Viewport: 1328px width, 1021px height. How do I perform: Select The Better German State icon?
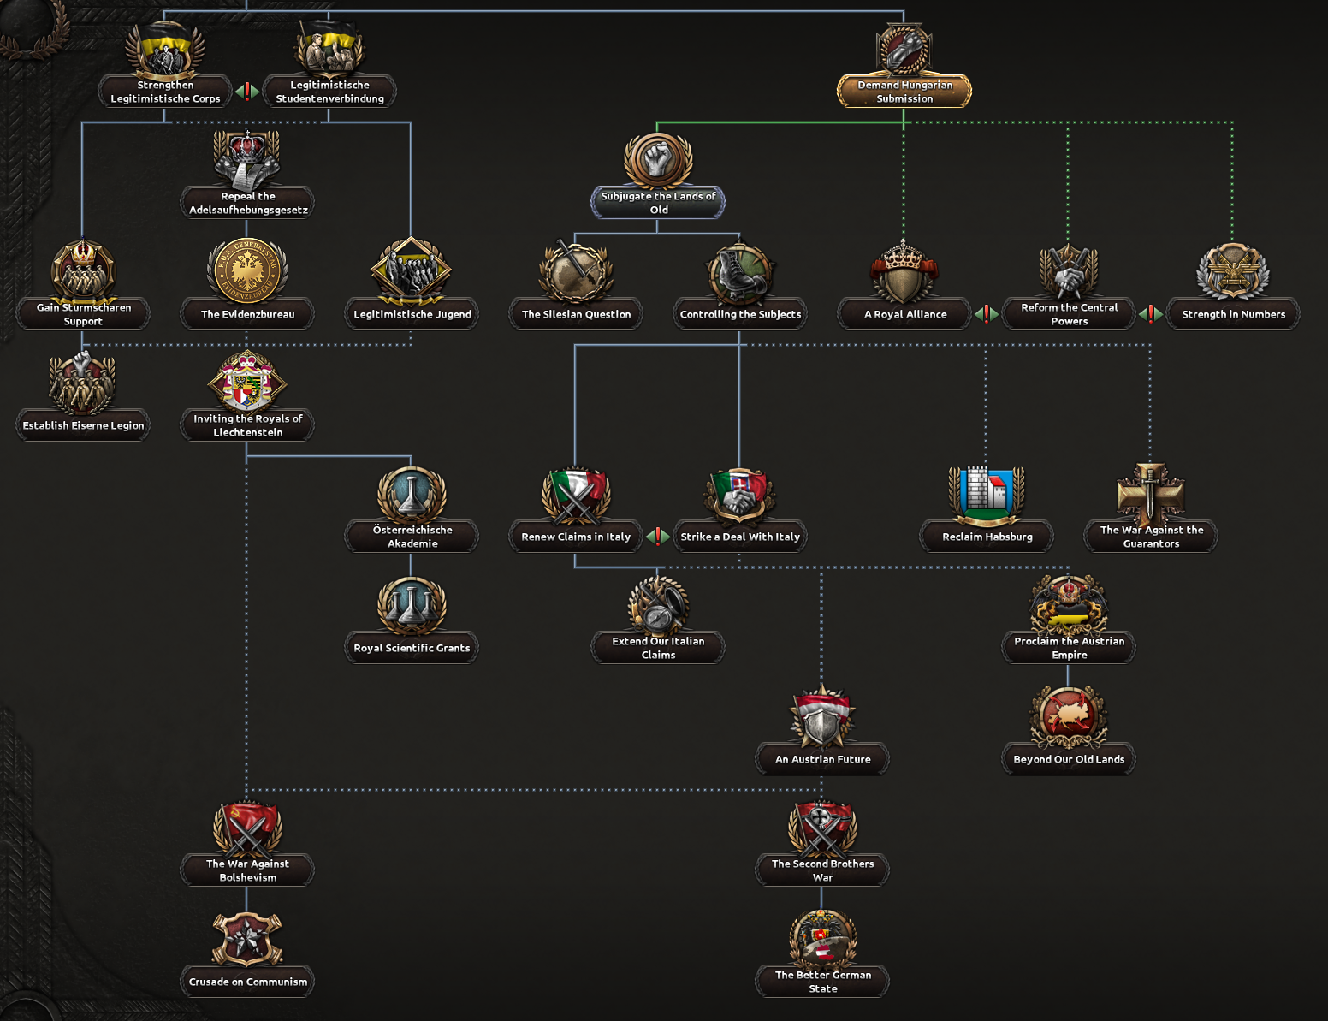(822, 939)
